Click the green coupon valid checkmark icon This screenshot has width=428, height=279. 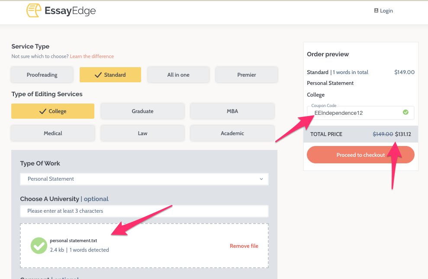pyautogui.click(x=405, y=113)
